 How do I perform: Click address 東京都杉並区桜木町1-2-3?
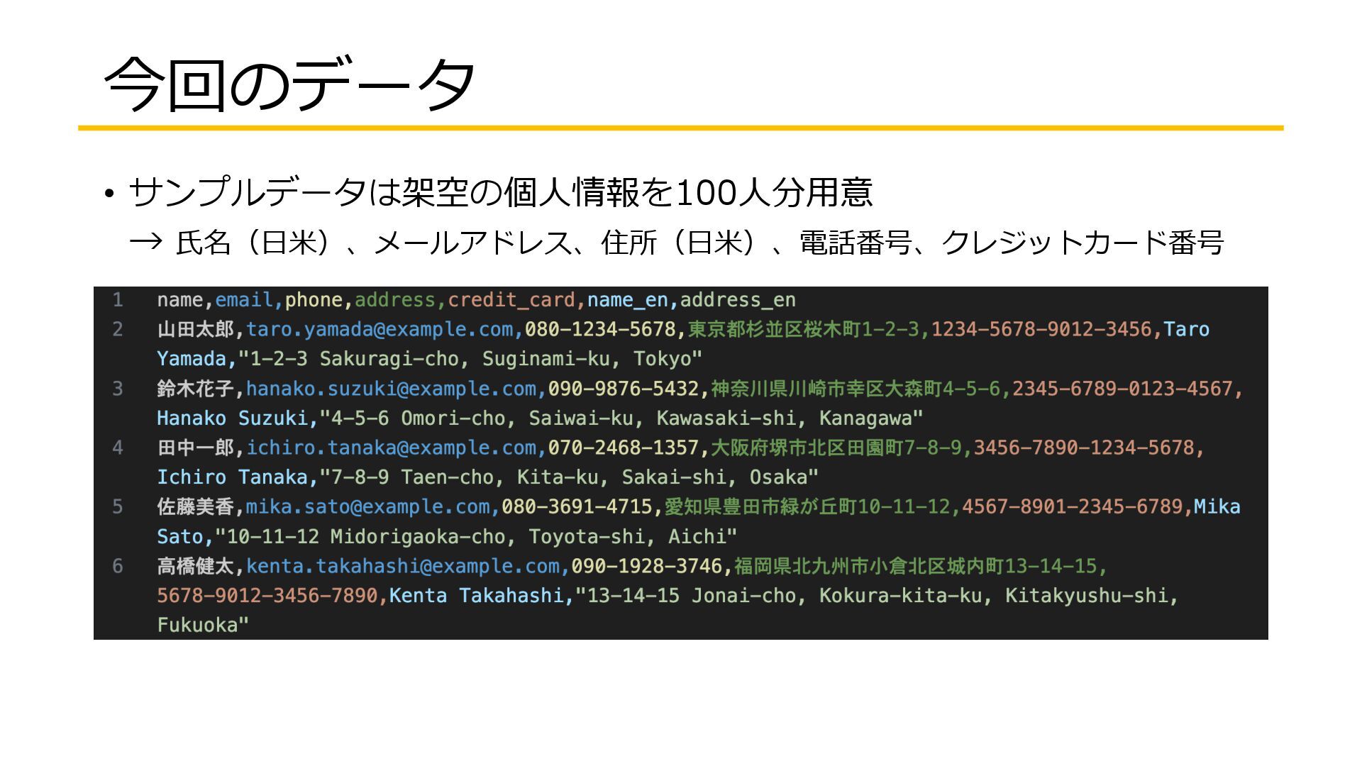[803, 329]
